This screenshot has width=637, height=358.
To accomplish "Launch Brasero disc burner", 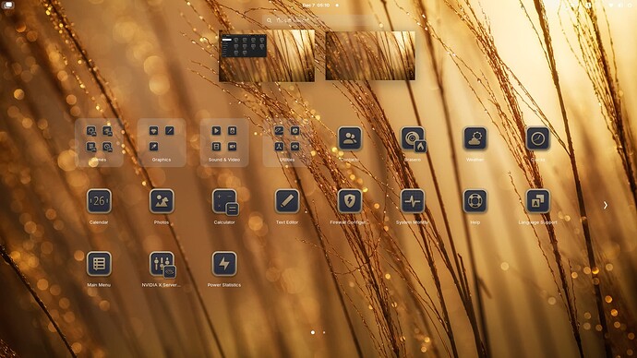I will point(413,139).
